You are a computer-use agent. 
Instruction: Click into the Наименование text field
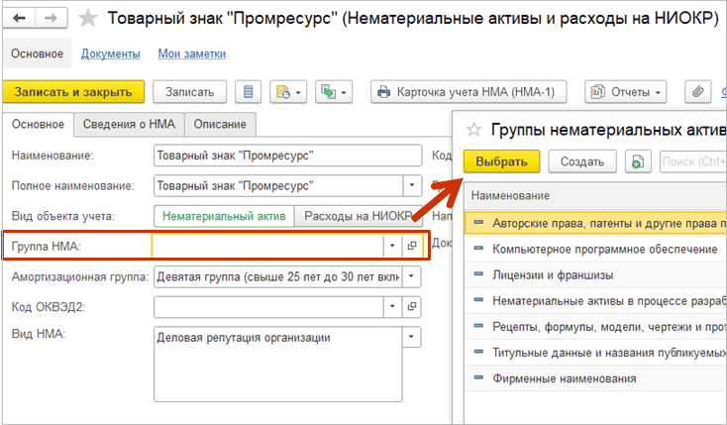(x=287, y=156)
